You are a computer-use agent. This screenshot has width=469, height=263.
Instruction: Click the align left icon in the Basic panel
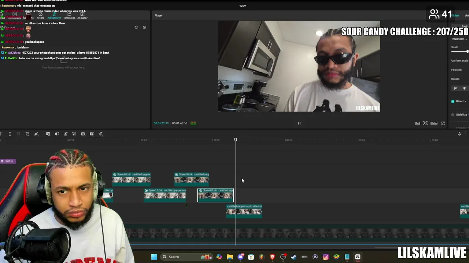pos(456,88)
